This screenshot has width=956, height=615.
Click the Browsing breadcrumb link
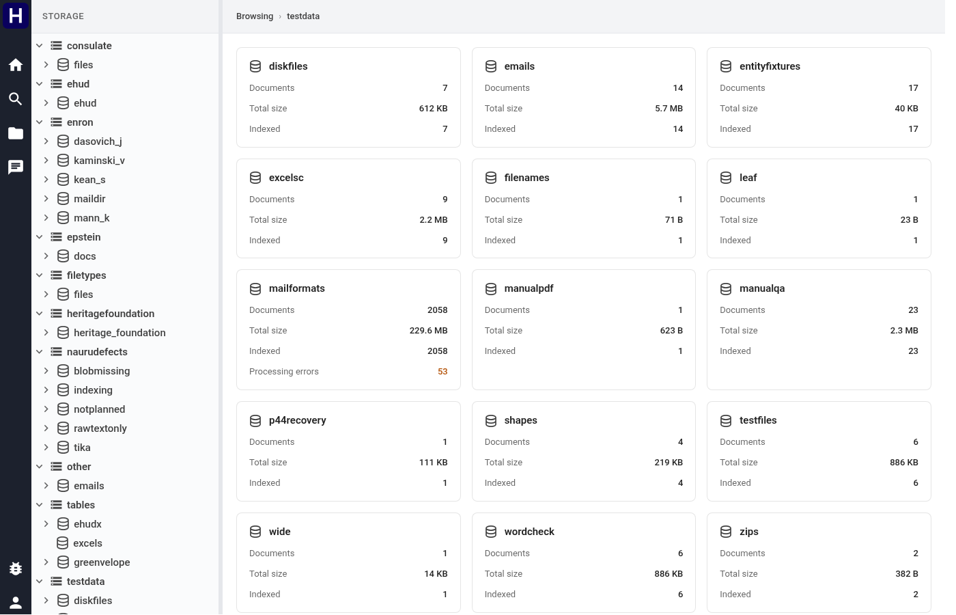click(255, 16)
